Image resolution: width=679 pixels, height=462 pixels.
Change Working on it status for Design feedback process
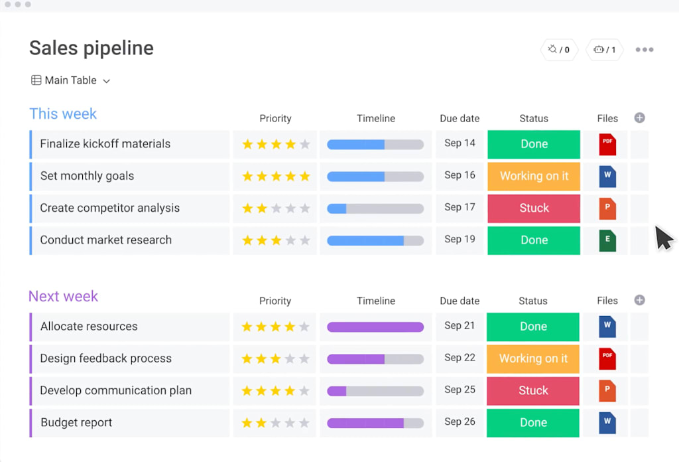click(x=532, y=359)
